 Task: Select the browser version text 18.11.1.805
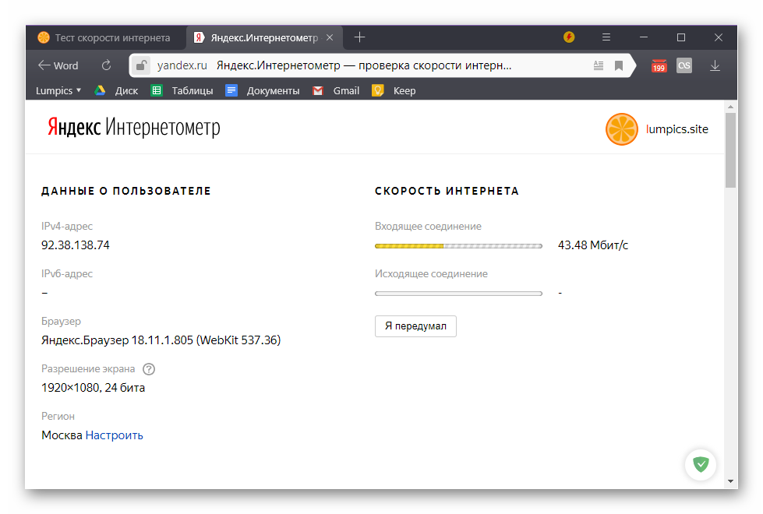coord(162,340)
